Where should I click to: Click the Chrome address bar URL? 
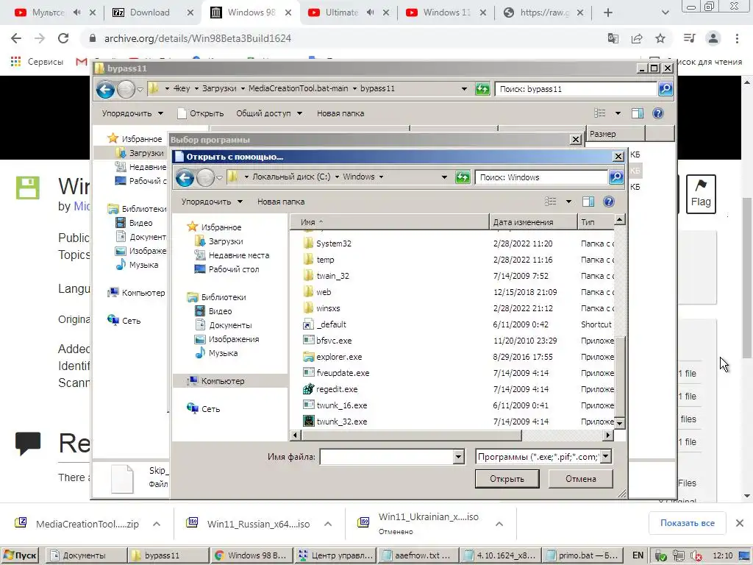click(197, 38)
